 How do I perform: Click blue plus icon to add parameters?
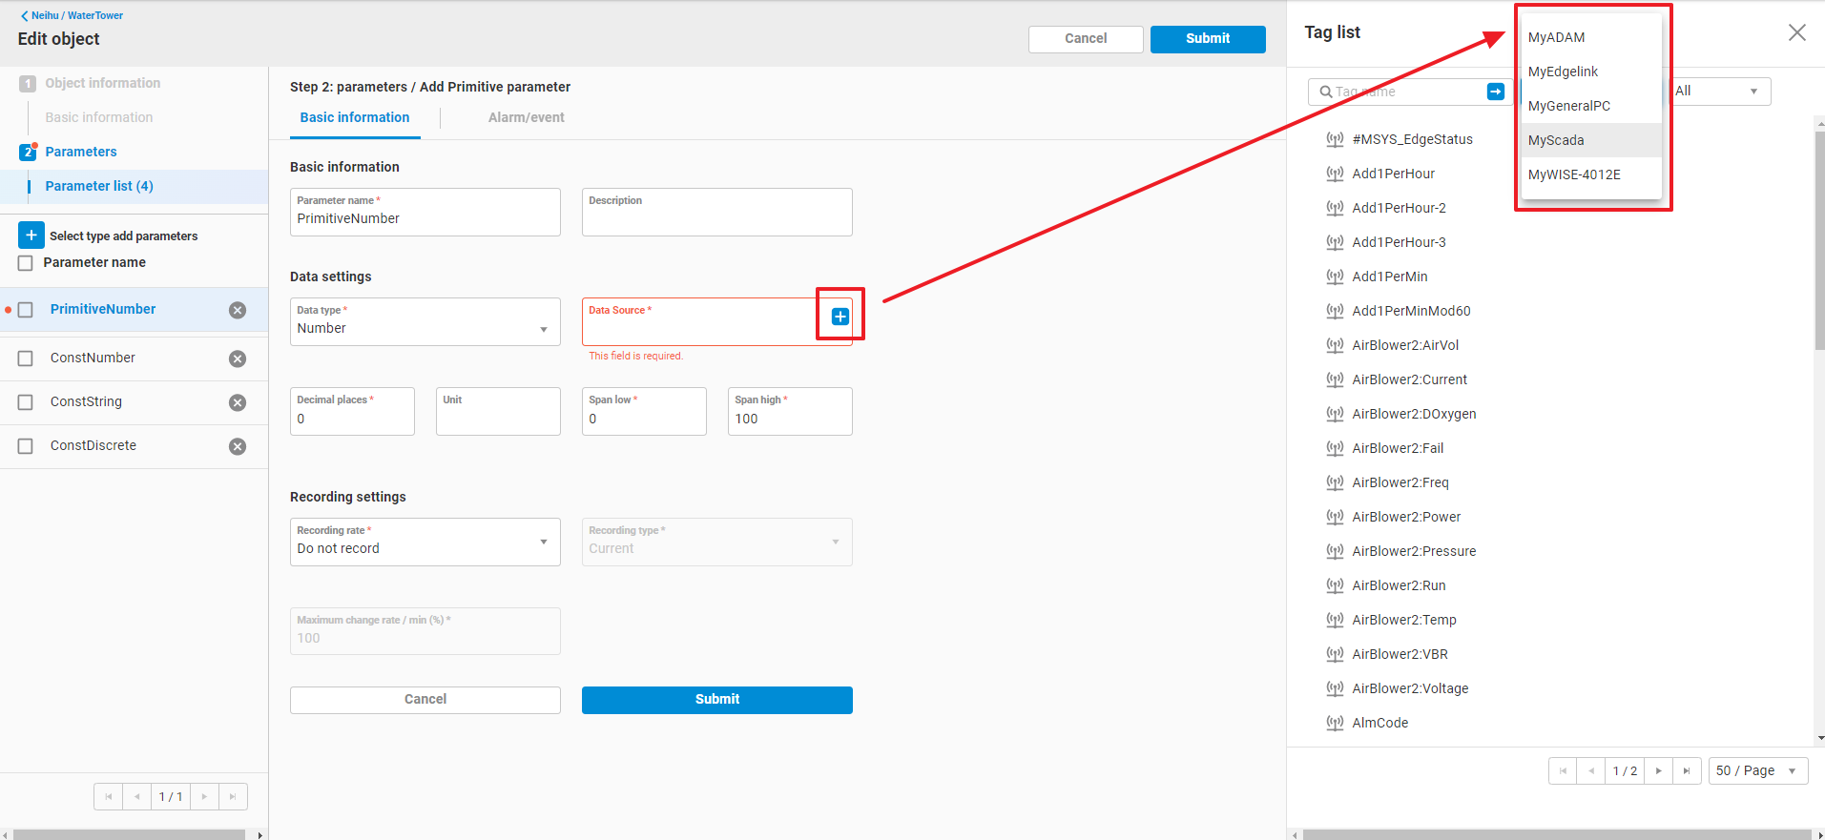pos(31,236)
